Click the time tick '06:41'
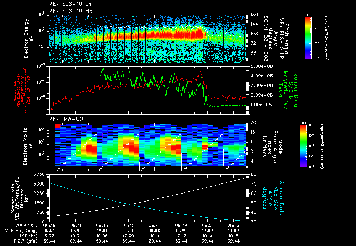 tap(76, 225)
